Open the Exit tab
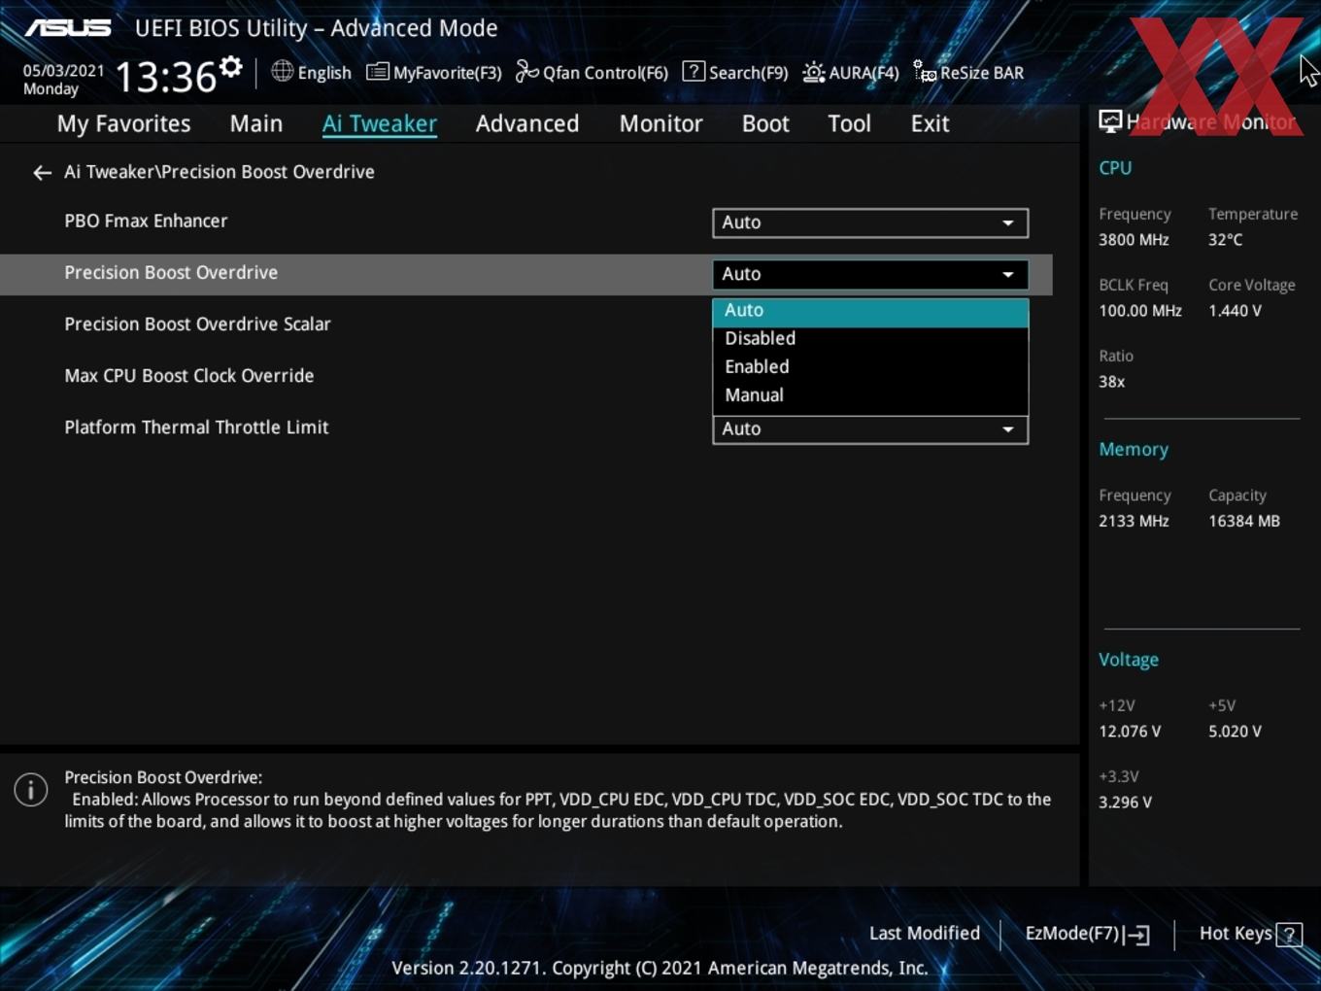The height and width of the screenshot is (991, 1321). tap(930, 124)
